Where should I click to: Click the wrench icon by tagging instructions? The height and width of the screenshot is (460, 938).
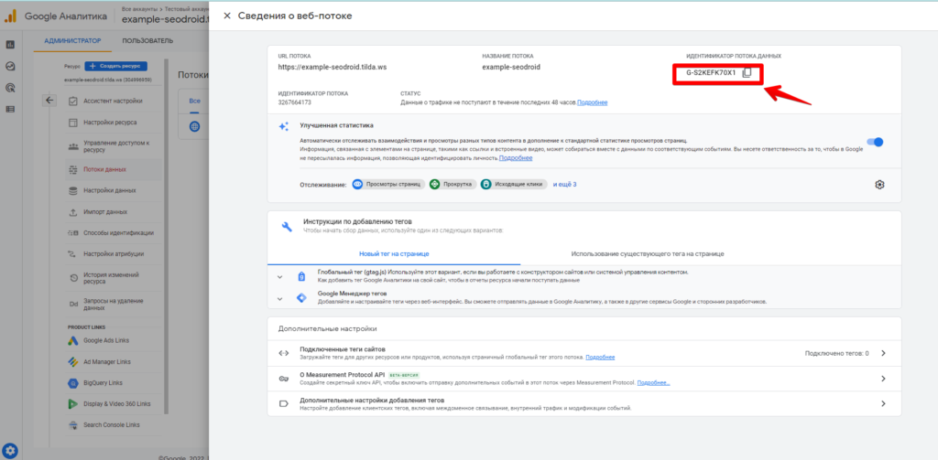(287, 227)
